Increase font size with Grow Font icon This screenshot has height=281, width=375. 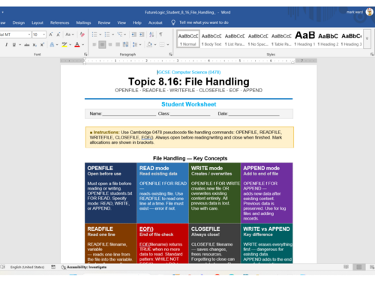[51, 34]
